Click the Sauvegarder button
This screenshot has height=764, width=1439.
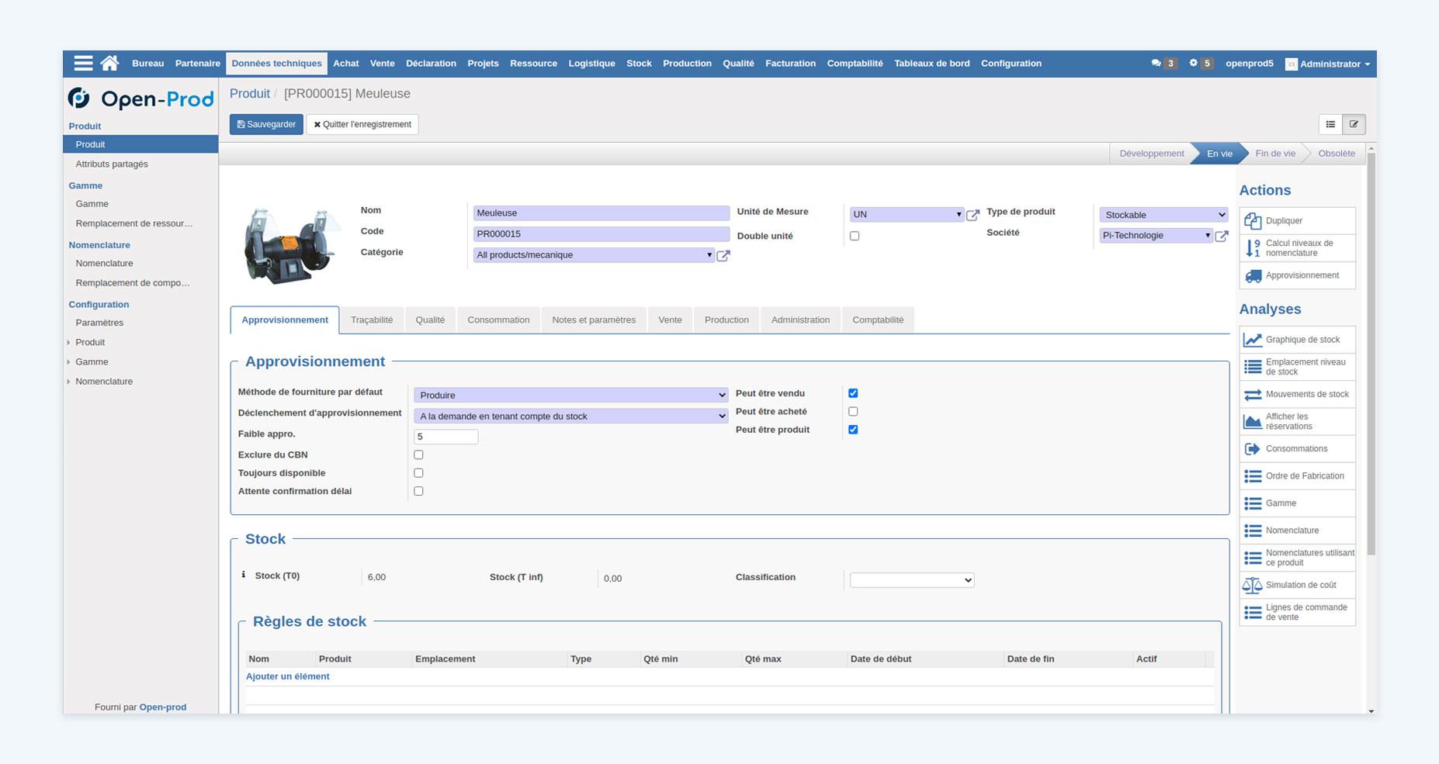click(x=266, y=123)
